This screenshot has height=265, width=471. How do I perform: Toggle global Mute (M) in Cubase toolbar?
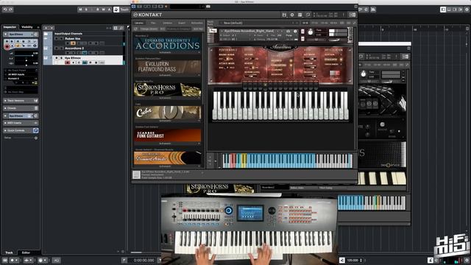tap(80, 10)
